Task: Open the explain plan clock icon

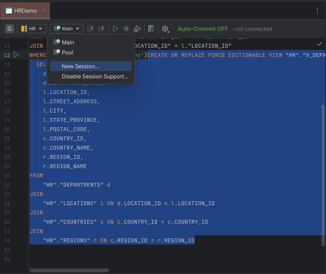Action: pos(137,29)
